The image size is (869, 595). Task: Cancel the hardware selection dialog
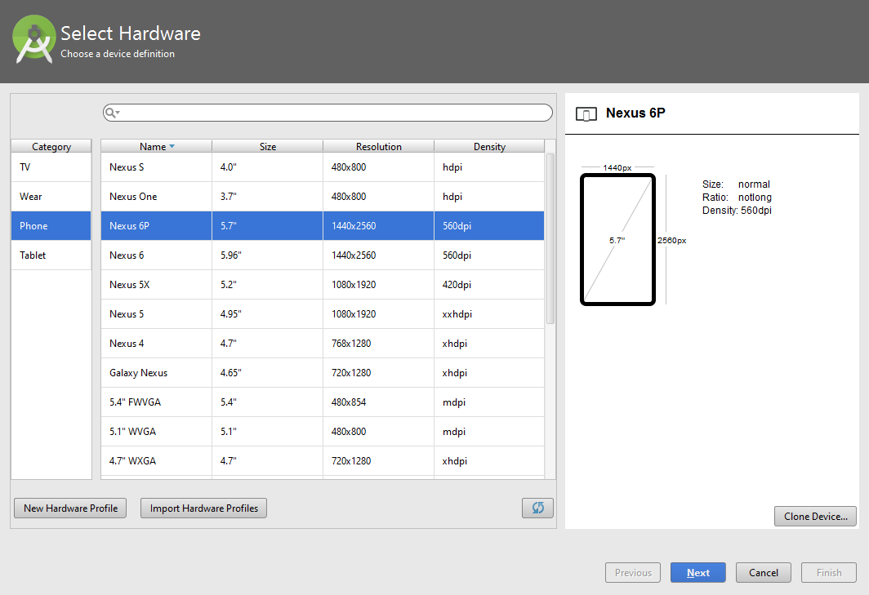click(x=763, y=572)
